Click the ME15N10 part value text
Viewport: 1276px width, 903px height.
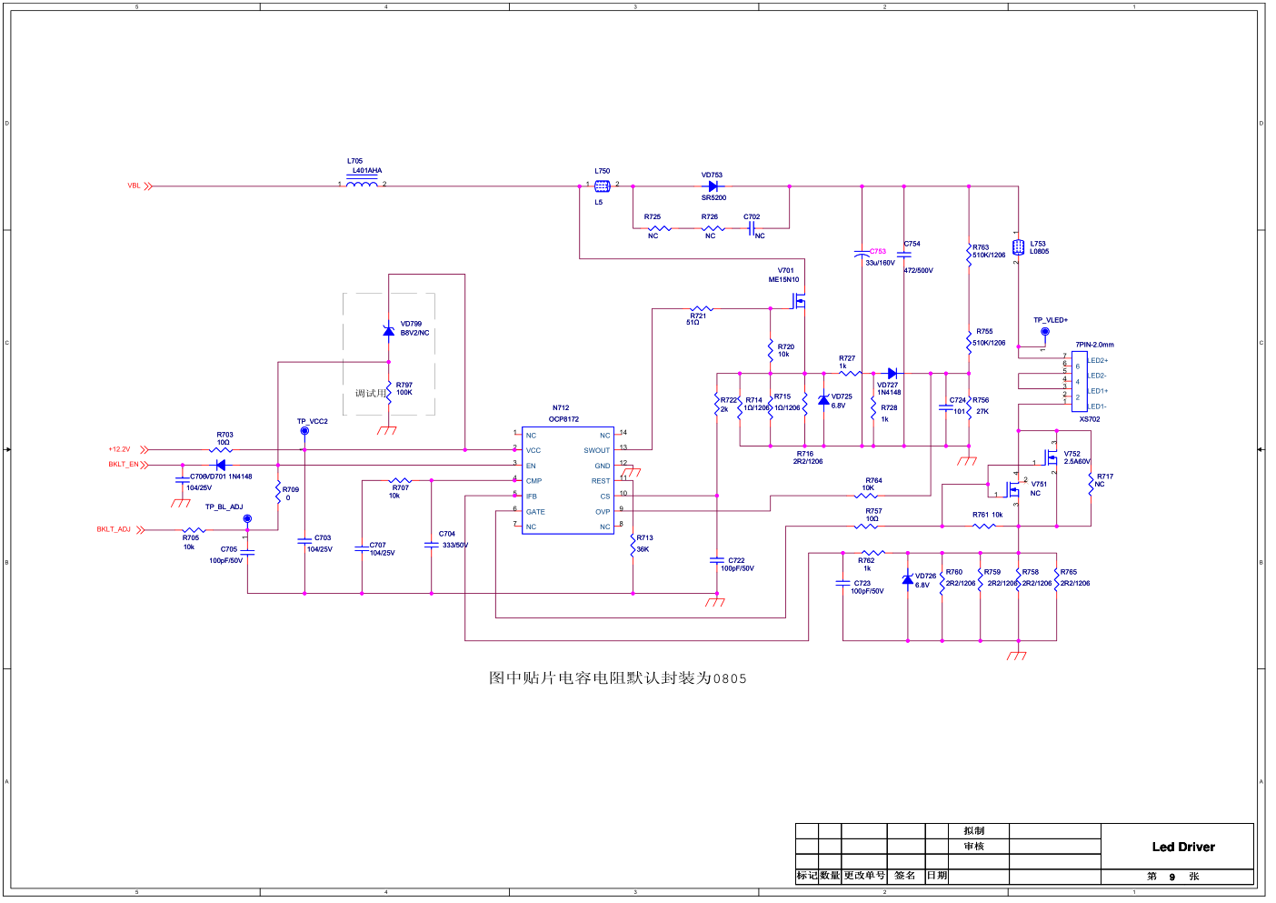pyautogui.click(x=784, y=280)
